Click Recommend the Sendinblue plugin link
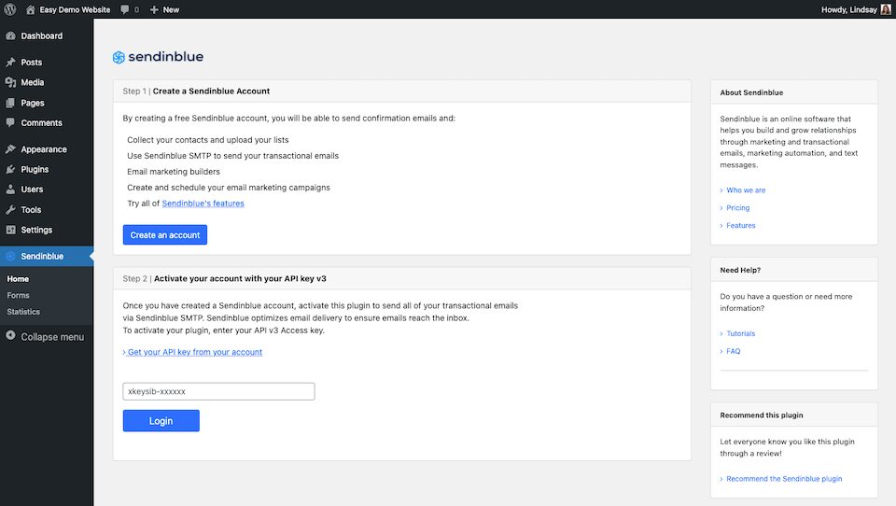The image size is (896, 506). click(784, 479)
